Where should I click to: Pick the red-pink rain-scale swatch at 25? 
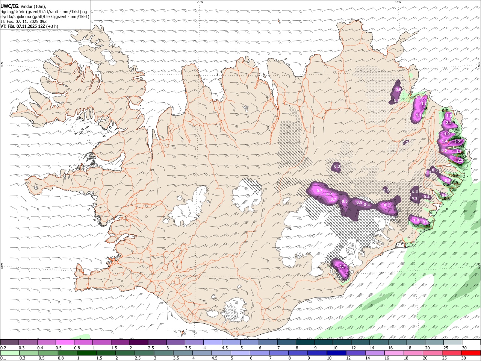tap(451, 353)
